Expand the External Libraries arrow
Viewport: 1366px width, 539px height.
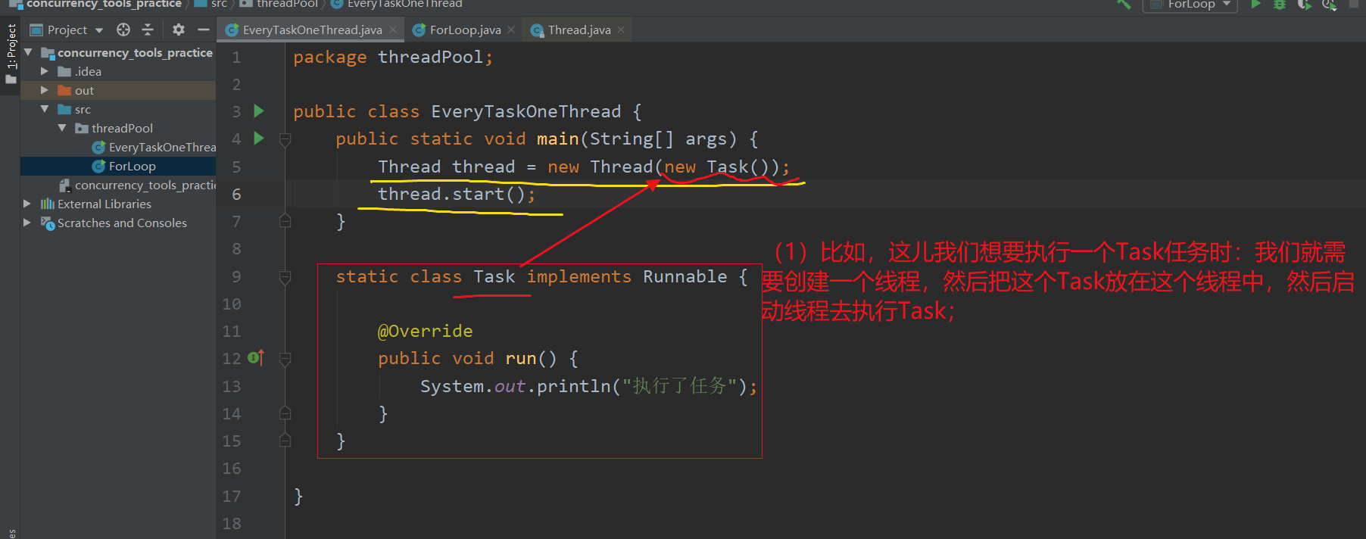(28, 204)
